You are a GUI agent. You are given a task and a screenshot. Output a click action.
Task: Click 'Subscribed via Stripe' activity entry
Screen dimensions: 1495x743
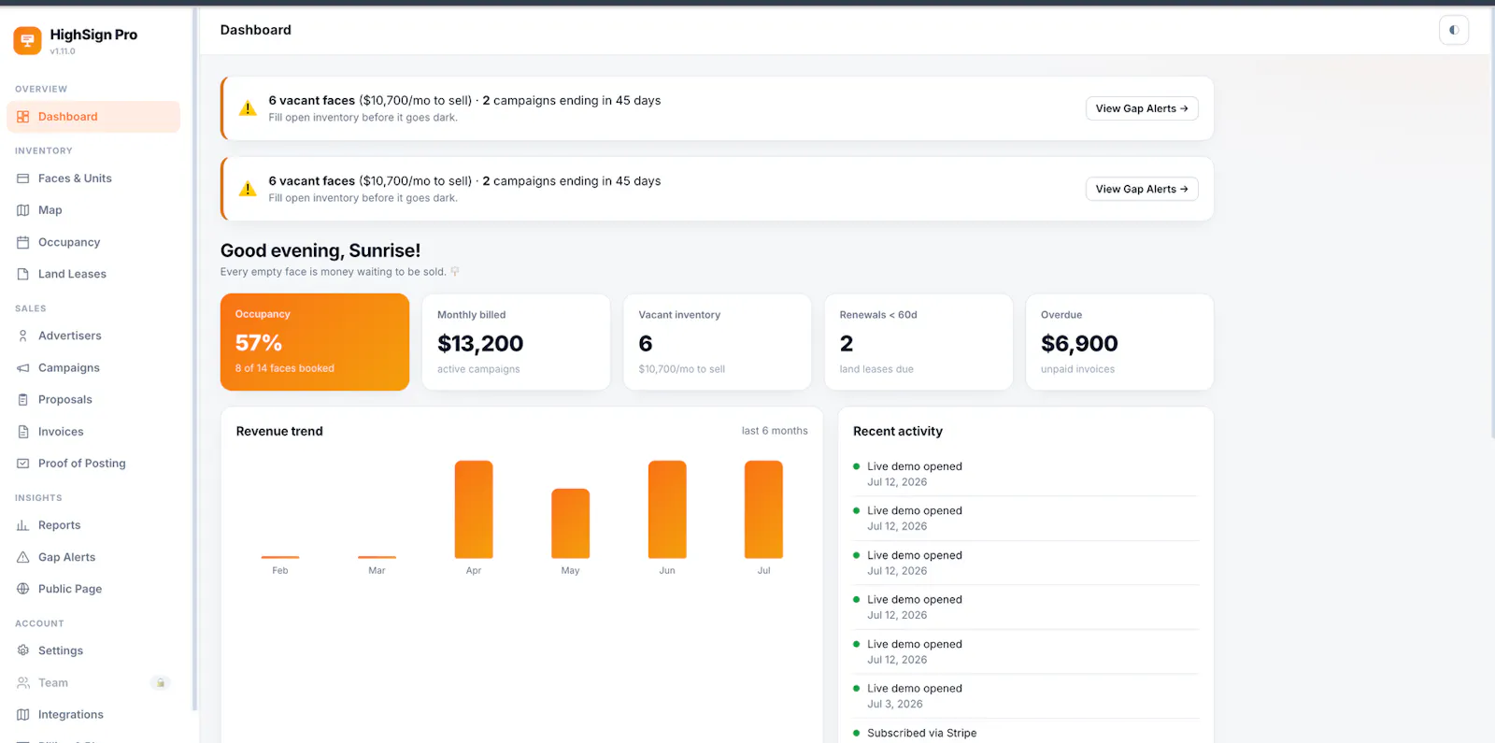coord(921,733)
